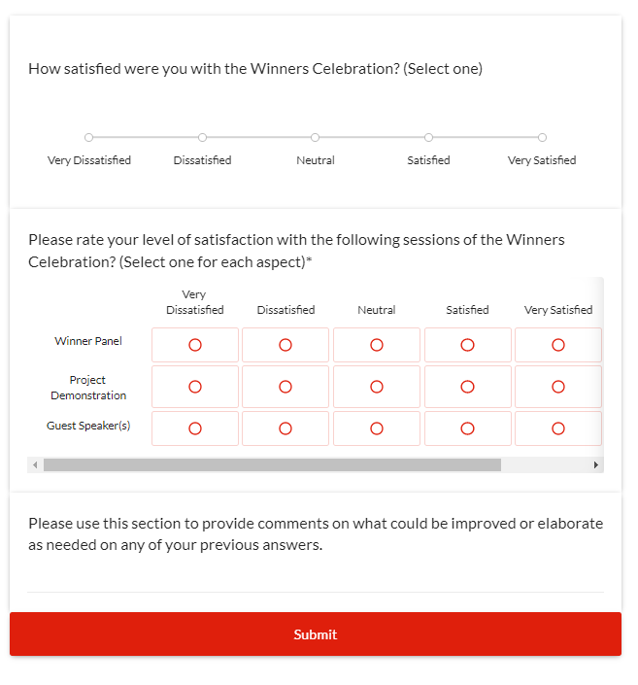This screenshot has width=638, height=685.
Task: Select Very Dissatisfied on the satisfaction slider
Action: coord(89,138)
